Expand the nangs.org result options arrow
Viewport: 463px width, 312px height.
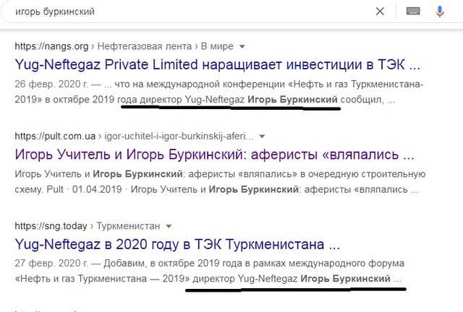coord(242,47)
